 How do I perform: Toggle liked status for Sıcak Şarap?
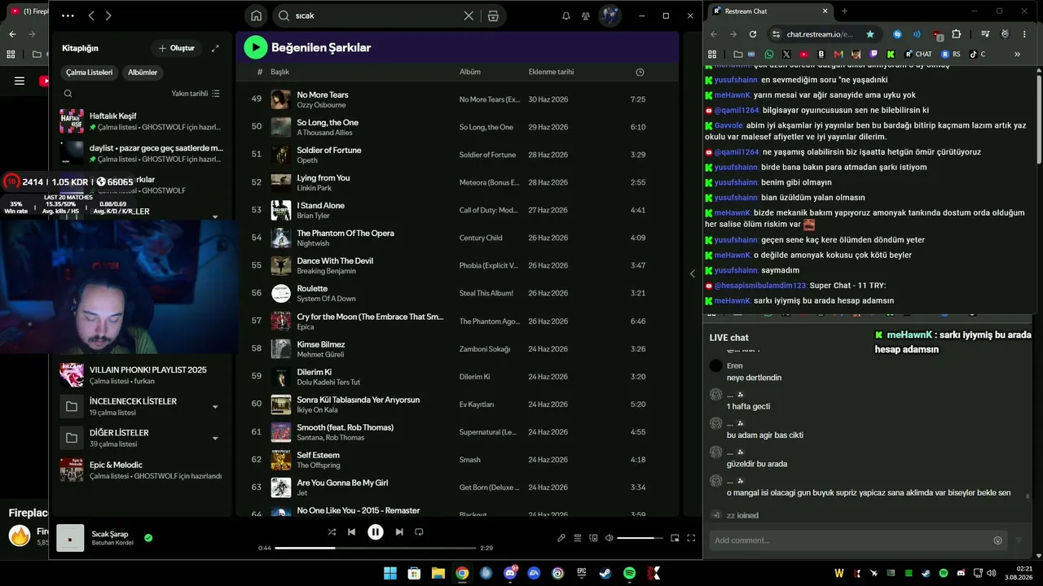(x=148, y=538)
